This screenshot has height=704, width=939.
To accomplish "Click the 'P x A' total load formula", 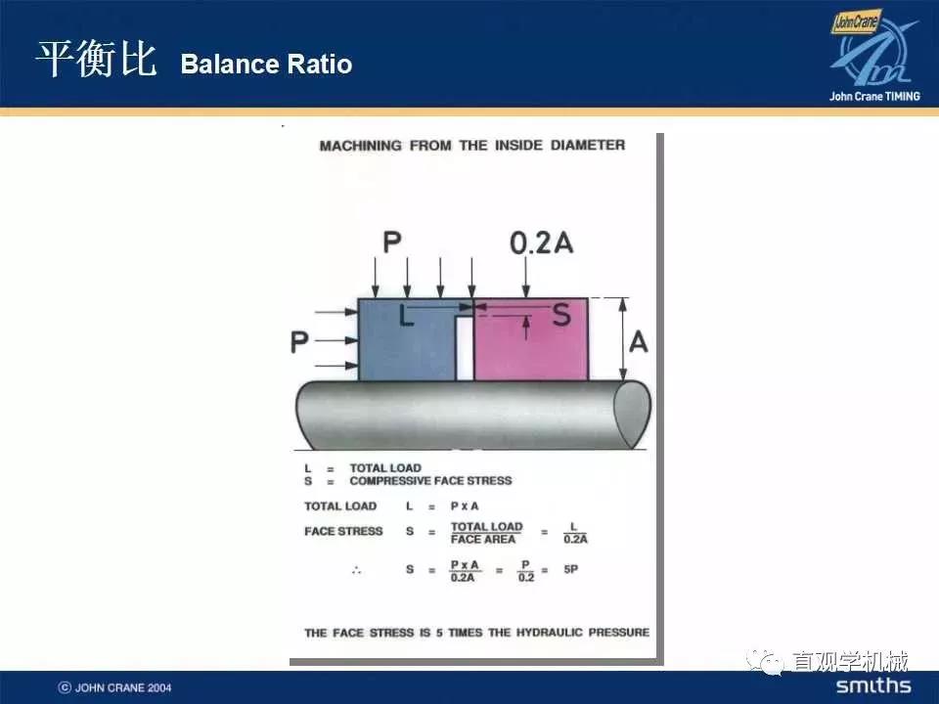I will [465, 506].
